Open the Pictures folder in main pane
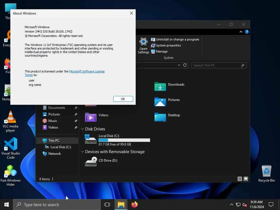This screenshot has height=210, width=280. 160,102
